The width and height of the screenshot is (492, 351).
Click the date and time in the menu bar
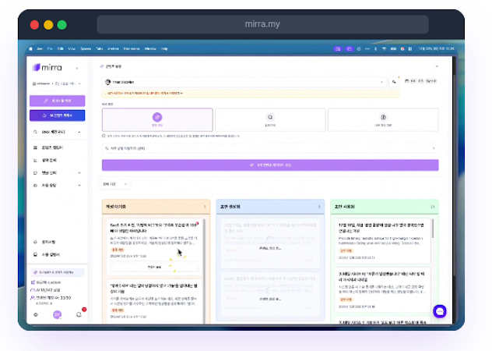pyautogui.click(x=436, y=48)
